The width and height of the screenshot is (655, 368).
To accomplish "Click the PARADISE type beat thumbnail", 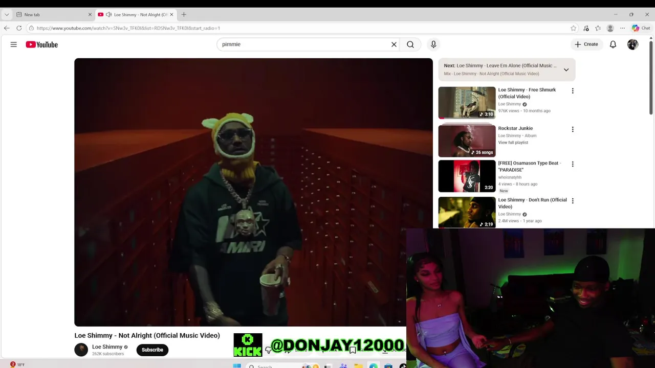I will [x=467, y=176].
